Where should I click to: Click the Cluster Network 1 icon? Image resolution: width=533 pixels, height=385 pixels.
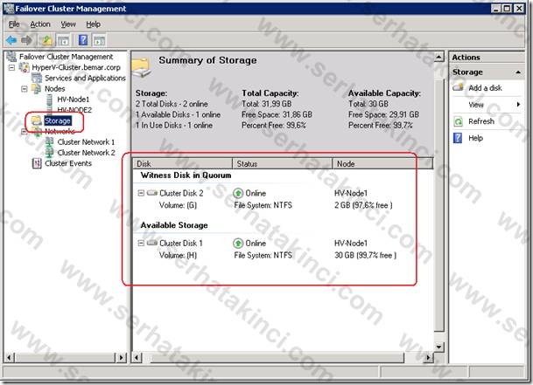tap(50, 141)
